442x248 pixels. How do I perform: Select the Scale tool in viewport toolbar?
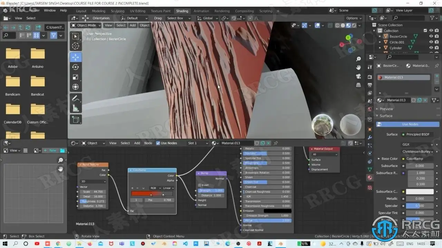76,77
